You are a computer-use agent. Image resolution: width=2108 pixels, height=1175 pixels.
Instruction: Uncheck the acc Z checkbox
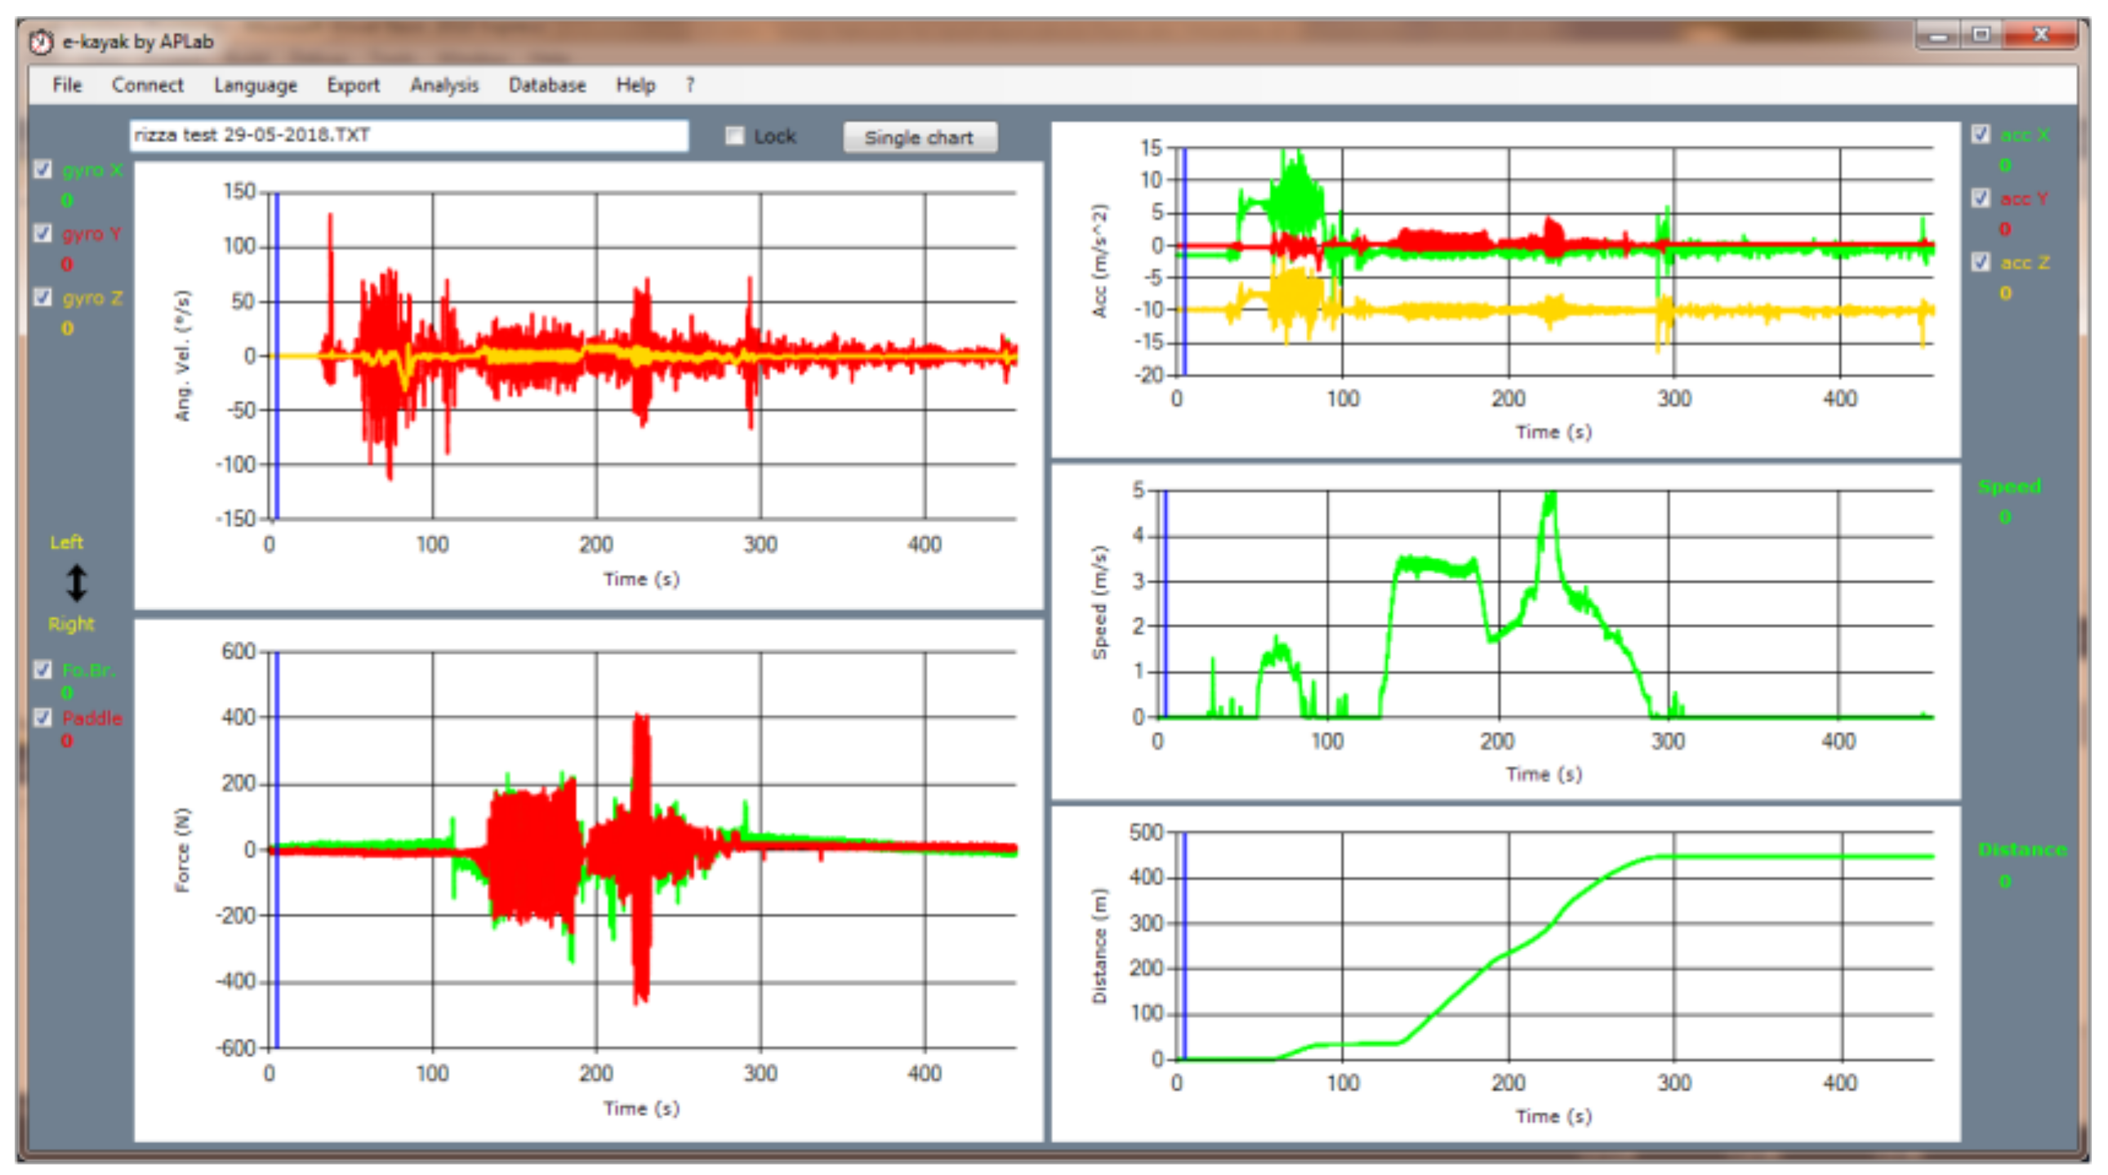1981,262
